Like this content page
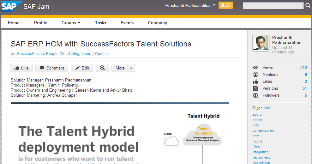The width and height of the screenshot is (312, 164). 21,68
